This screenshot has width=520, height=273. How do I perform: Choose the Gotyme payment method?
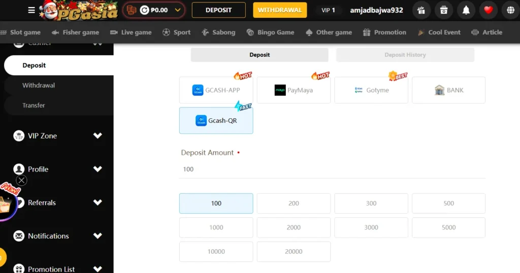(x=371, y=90)
